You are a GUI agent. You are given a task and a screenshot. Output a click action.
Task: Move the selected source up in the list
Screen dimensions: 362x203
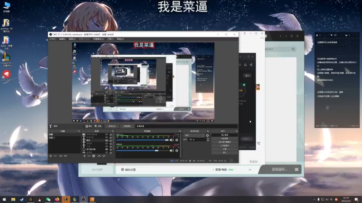(x=99, y=156)
